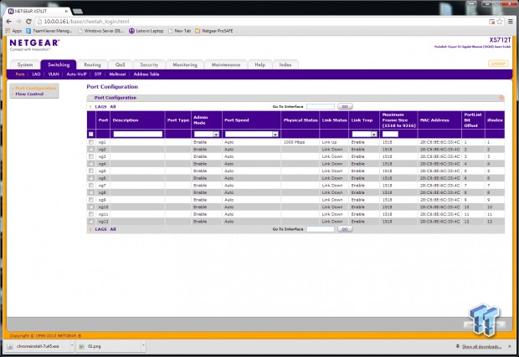519x357 pixels.
Task: Switch to the System tab
Action: (25, 64)
